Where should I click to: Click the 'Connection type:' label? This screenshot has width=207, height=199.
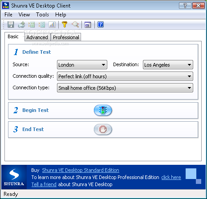coord(31,88)
